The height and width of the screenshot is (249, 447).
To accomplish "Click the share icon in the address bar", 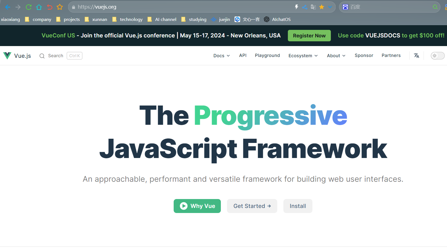I will point(305,7).
